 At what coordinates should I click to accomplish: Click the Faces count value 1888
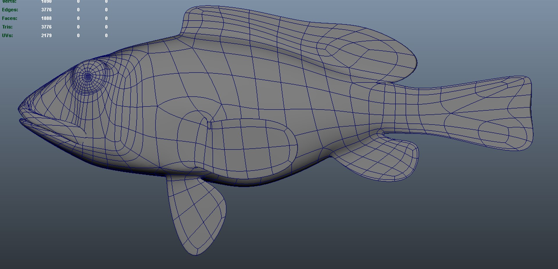point(46,18)
